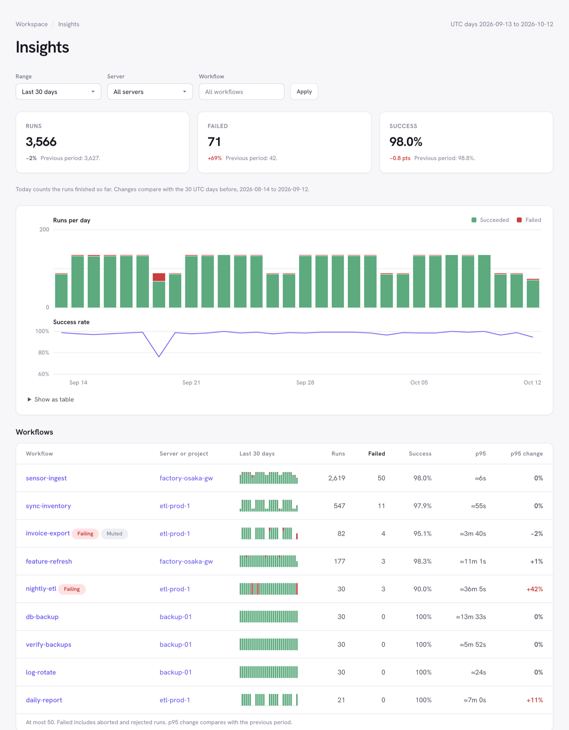Viewport: 569px width, 730px height.
Task: Open backup-01 server in verify-backups row
Action: click(176, 644)
